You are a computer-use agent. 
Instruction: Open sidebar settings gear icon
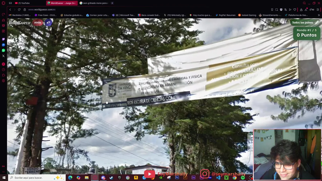point(3,81)
